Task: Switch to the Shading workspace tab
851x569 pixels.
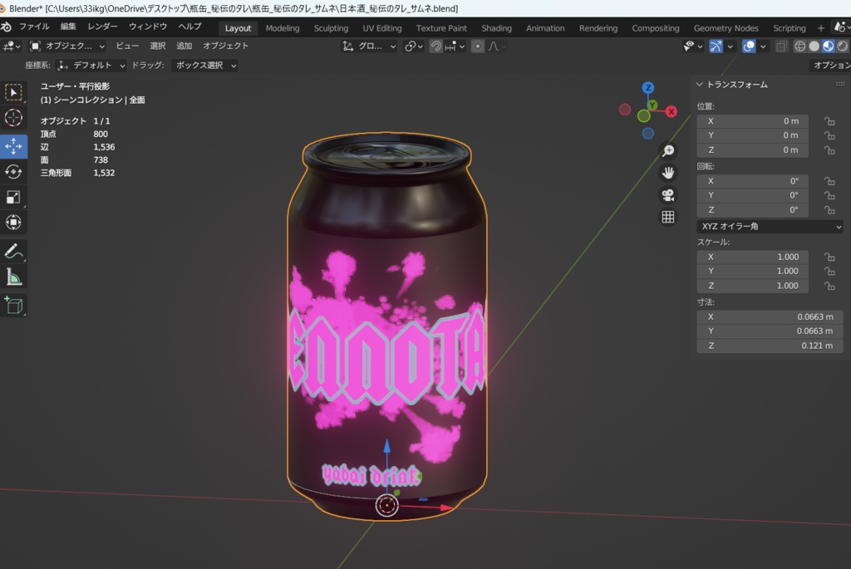Action: pyautogui.click(x=496, y=28)
